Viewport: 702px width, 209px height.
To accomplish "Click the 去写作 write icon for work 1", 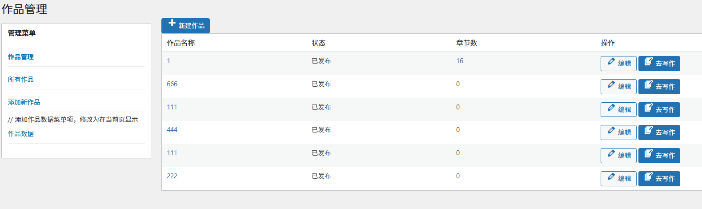I will (x=649, y=61).
